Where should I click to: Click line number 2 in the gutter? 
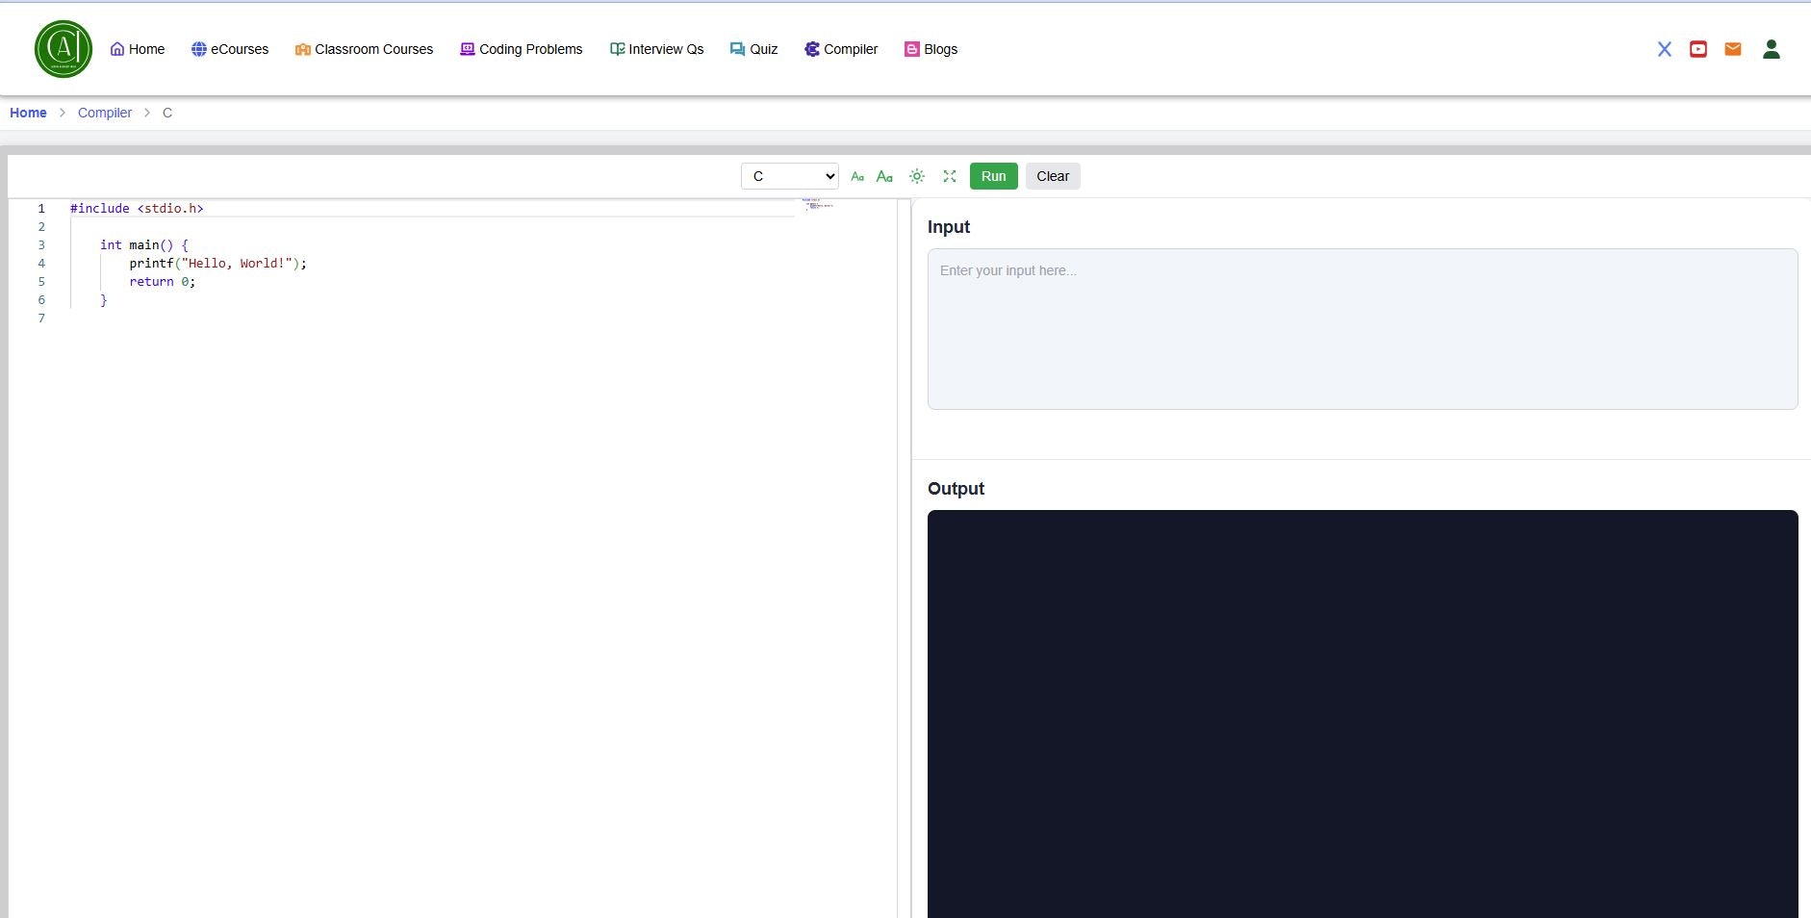click(41, 226)
